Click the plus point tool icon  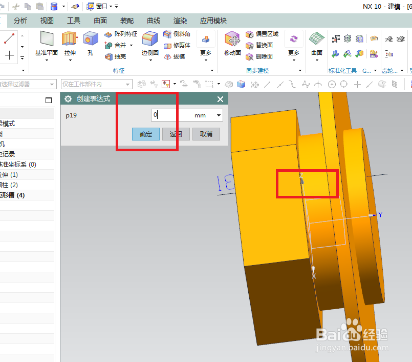[x=9, y=55]
